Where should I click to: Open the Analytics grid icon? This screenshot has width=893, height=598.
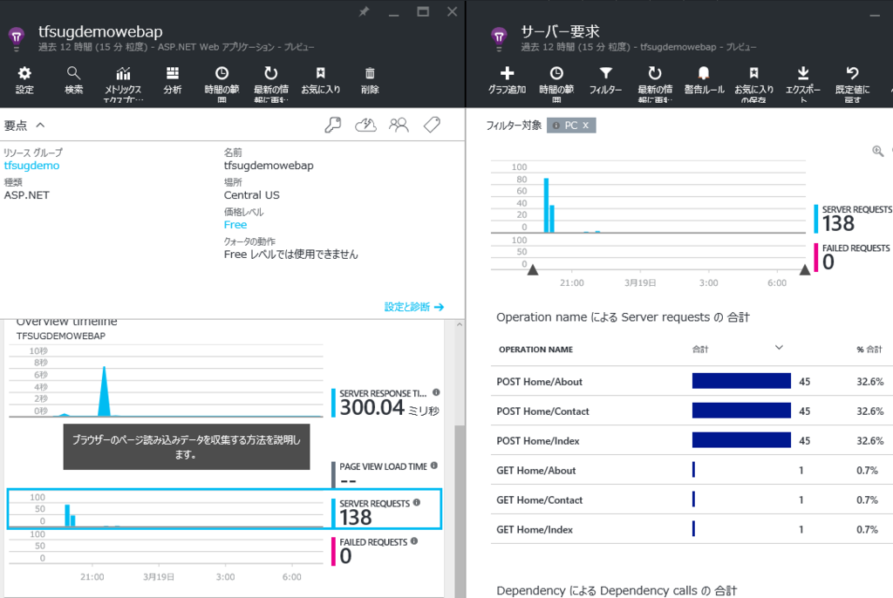click(173, 80)
